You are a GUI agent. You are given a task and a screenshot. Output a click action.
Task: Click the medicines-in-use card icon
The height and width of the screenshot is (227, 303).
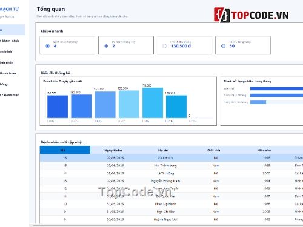pyautogui.click(x=223, y=46)
